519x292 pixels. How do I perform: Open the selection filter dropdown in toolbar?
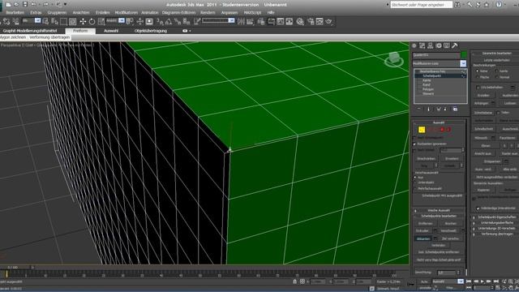37,20
